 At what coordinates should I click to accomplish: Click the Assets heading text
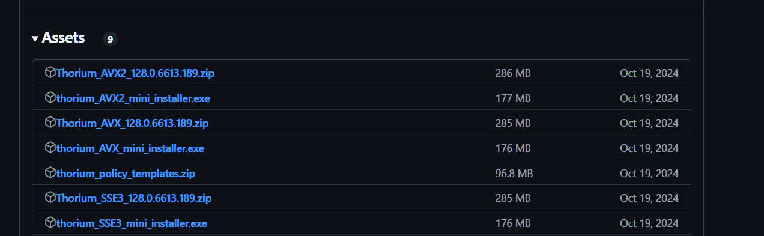(63, 38)
